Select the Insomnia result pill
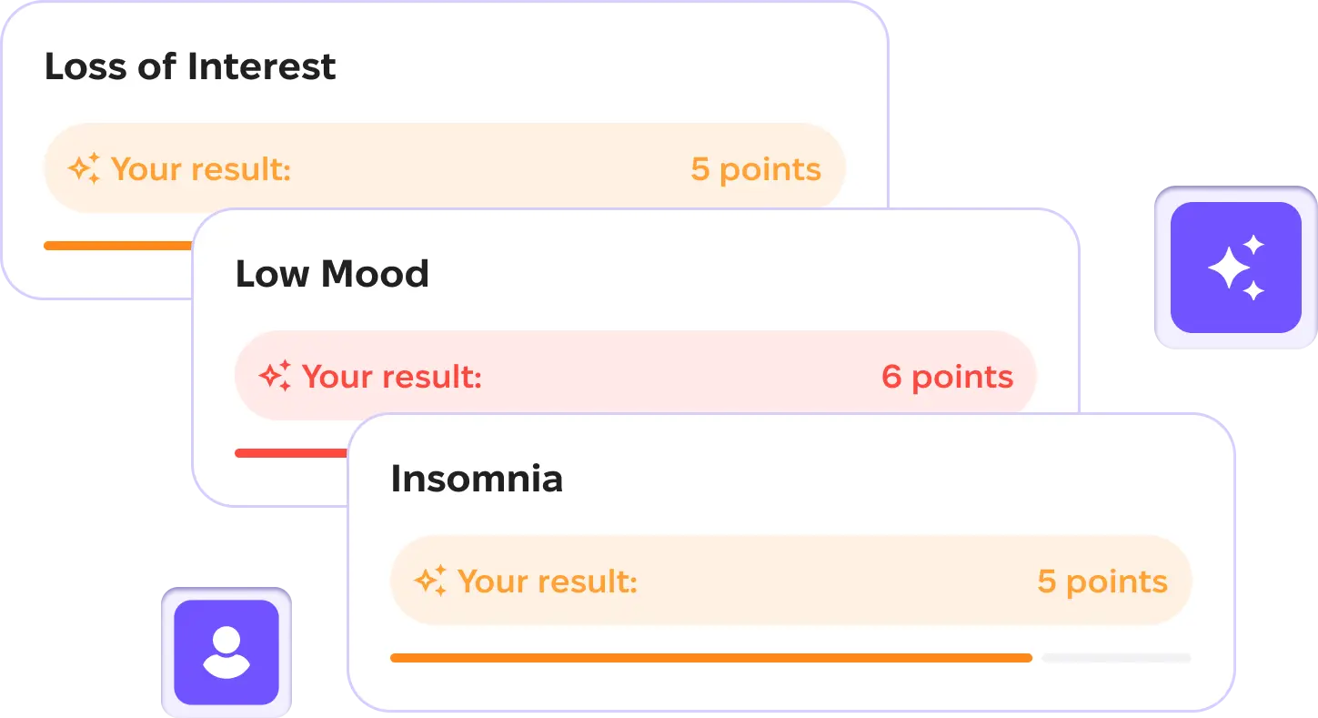1318x718 pixels. pyautogui.click(x=790, y=581)
